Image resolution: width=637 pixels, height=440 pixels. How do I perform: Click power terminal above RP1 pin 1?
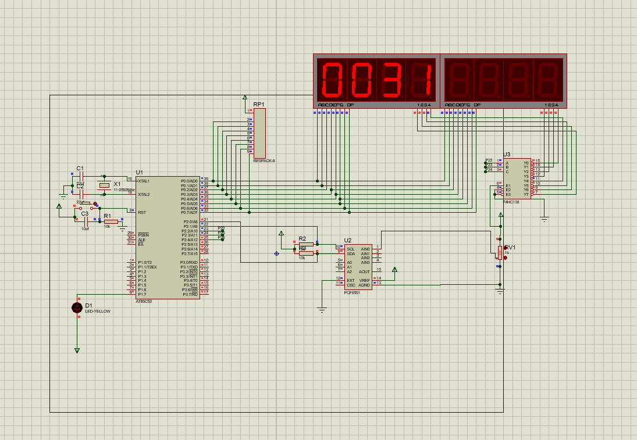(245, 98)
